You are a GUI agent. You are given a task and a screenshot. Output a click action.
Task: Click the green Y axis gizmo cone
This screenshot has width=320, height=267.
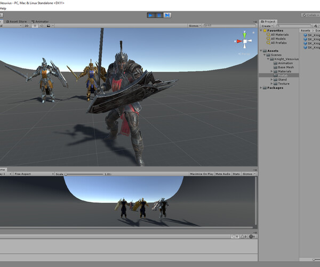[244, 35]
